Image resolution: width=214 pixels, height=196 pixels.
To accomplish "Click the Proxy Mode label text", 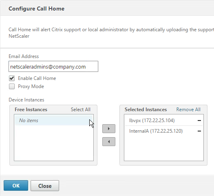I will (x=31, y=86).
